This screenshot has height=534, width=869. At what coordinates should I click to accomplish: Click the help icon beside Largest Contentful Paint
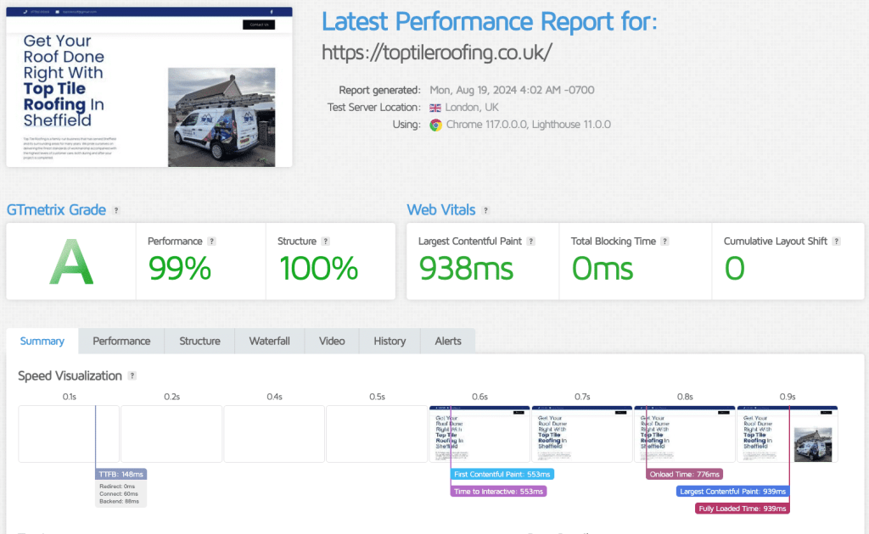point(531,242)
